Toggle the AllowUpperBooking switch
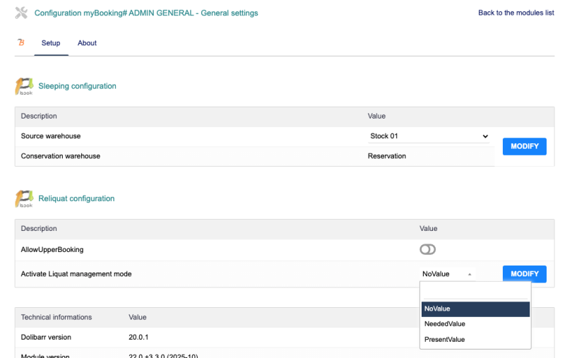The image size is (565, 358). pyautogui.click(x=428, y=249)
